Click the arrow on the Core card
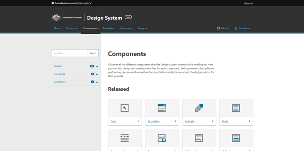 [138, 121]
